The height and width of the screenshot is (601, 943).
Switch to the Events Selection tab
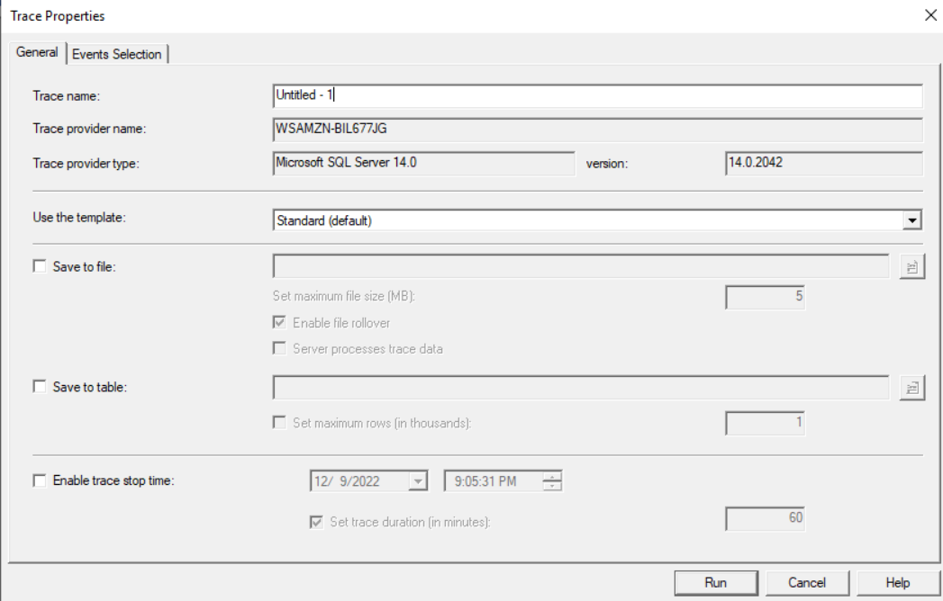(117, 54)
